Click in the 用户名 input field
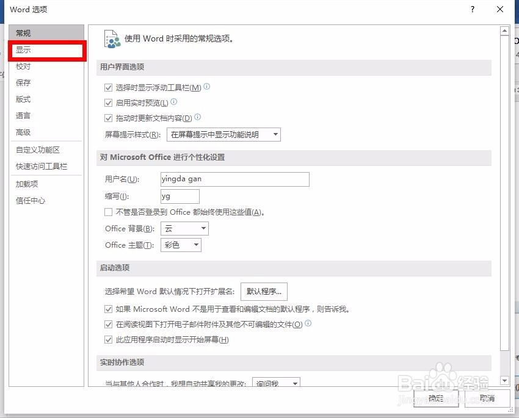Viewport: 519px width, 418px height. point(234,179)
